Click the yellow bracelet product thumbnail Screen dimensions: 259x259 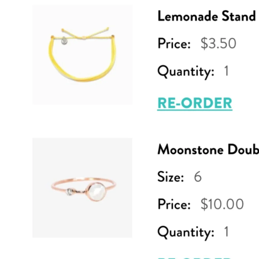click(82, 55)
